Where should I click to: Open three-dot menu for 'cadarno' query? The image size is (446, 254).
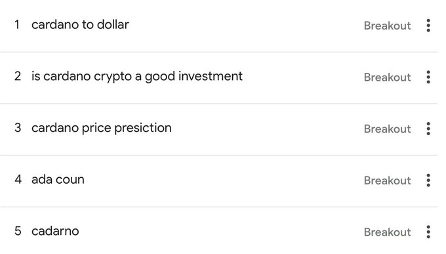click(428, 232)
